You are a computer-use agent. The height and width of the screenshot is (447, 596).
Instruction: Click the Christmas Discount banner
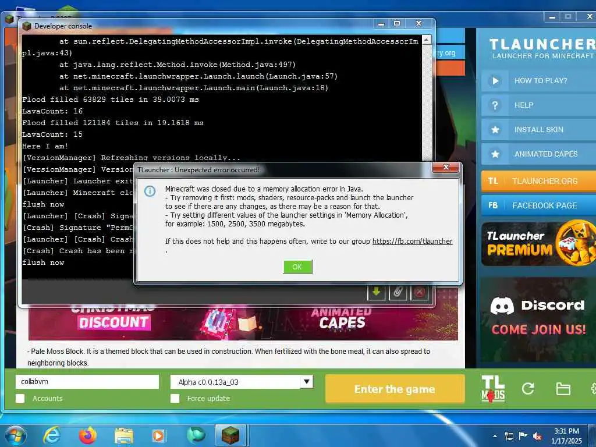click(114, 318)
